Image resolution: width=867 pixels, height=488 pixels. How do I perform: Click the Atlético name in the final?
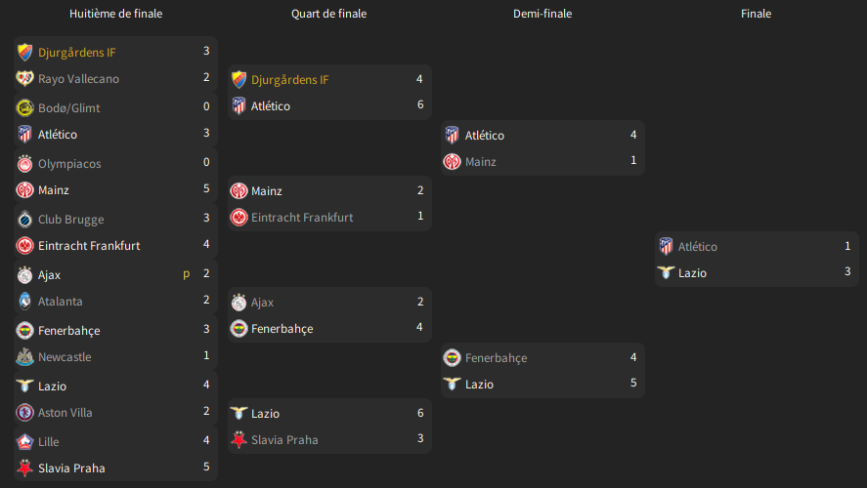click(698, 247)
